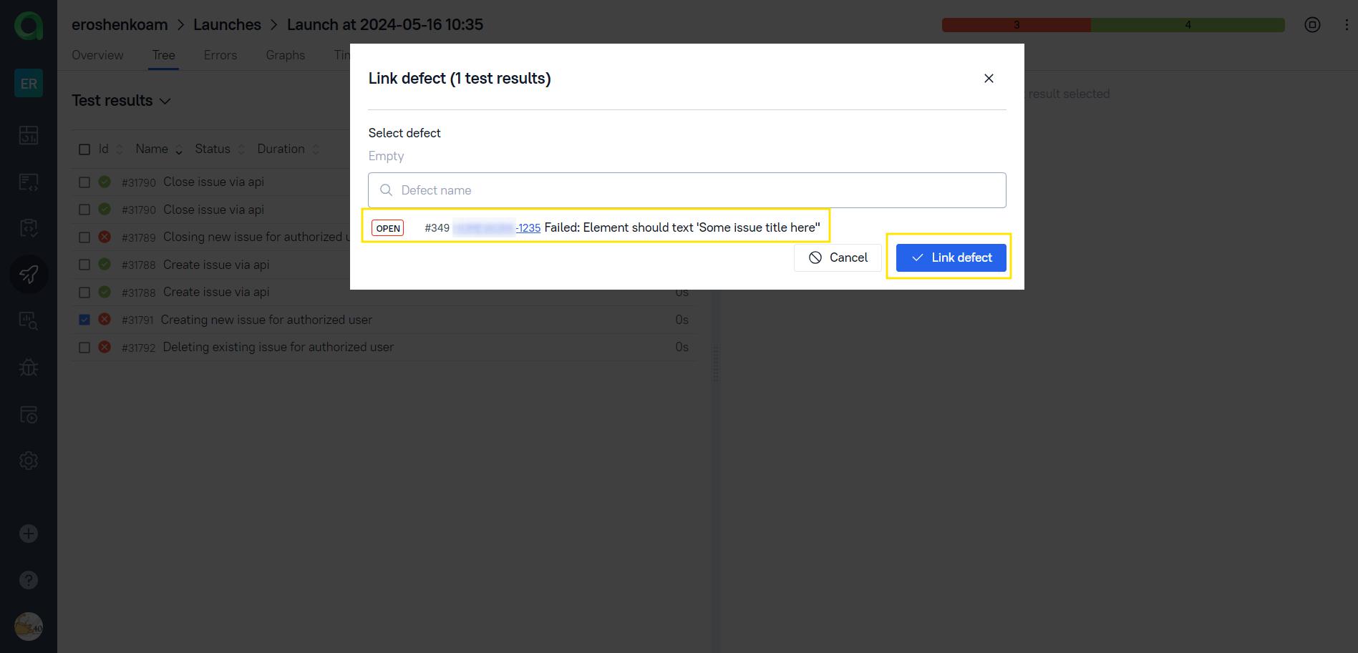Go to Launches breadcrumb
The width and height of the screenshot is (1358, 653).
point(227,24)
